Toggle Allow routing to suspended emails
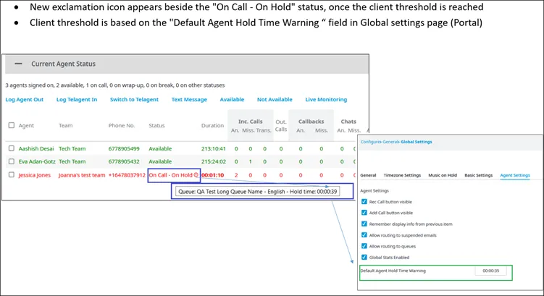544x296 pixels. (x=364, y=234)
